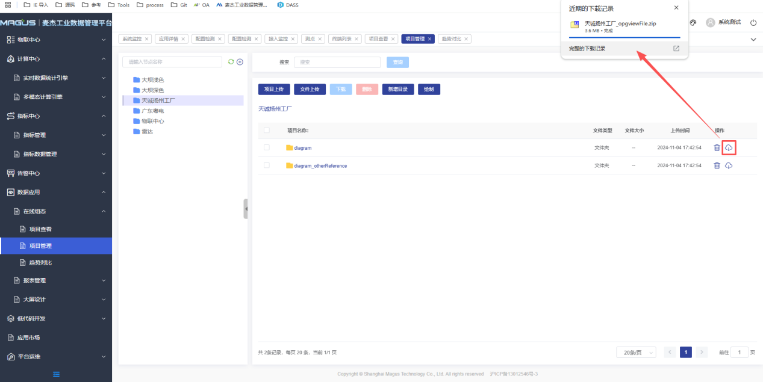Click the 项目上传 button
763x382 pixels.
[x=274, y=90]
